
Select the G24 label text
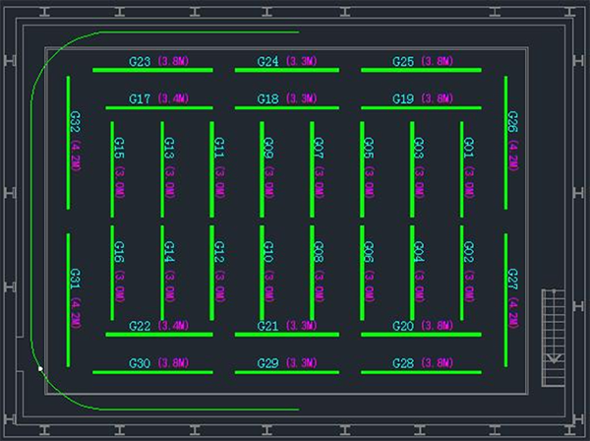point(267,61)
